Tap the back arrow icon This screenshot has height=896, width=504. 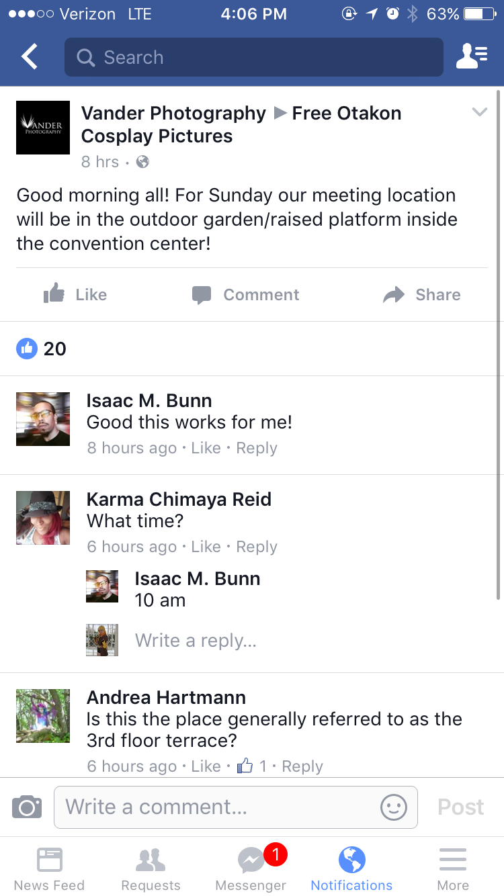(x=30, y=57)
